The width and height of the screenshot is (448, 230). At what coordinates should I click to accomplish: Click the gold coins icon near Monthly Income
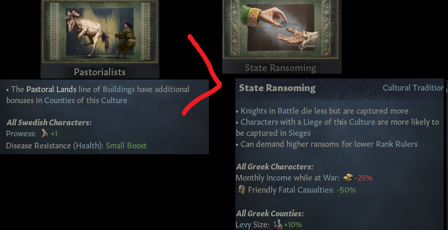347,178
